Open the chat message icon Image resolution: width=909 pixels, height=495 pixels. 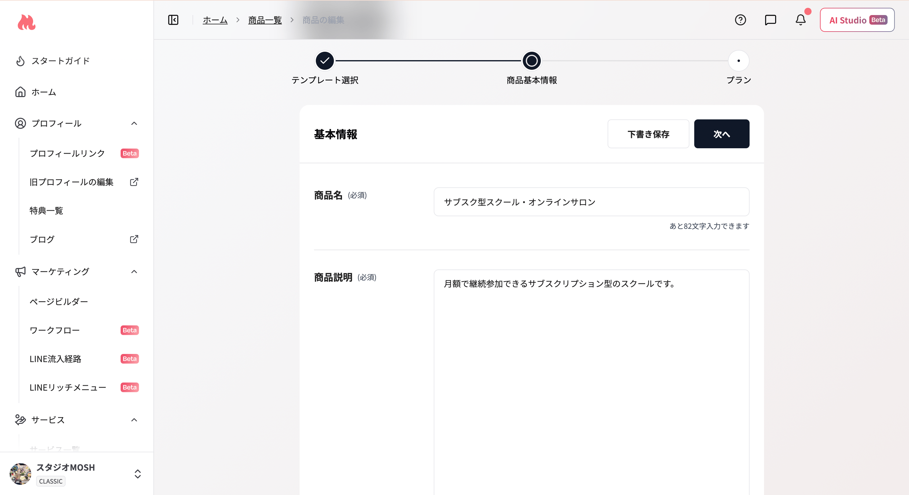click(x=770, y=20)
